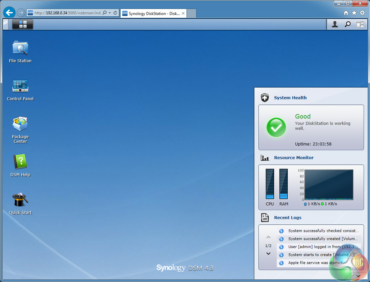The height and width of the screenshot is (282, 370).
Task: Click the System Health shield icon
Action: click(x=265, y=98)
